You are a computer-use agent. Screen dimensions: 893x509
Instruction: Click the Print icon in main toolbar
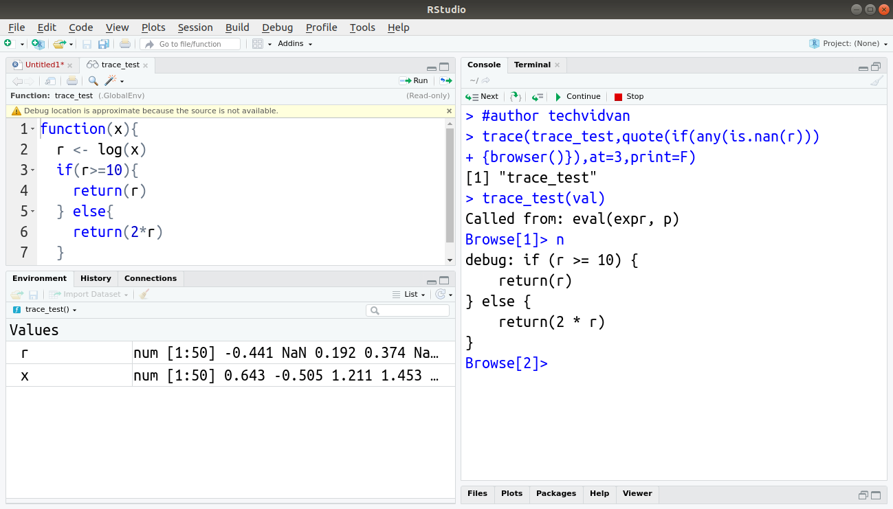124,44
